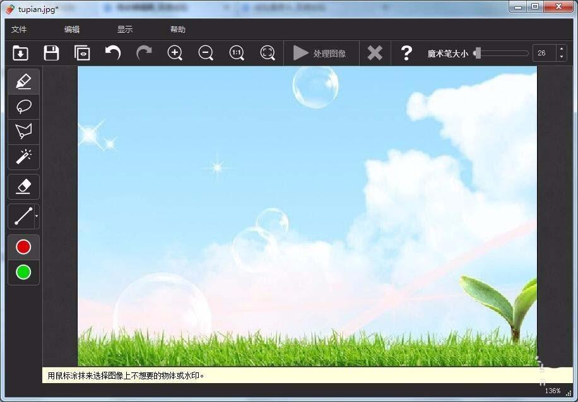
Task: View image at 1:1 actual size
Action: 237,53
